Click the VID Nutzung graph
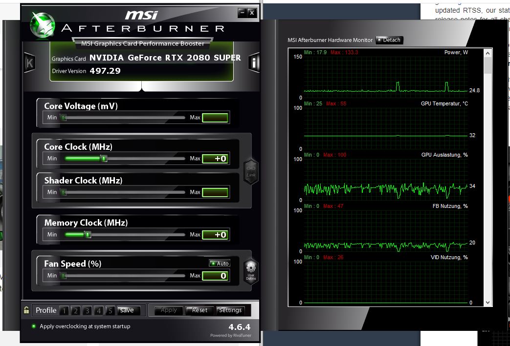 (x=385, y=282)
